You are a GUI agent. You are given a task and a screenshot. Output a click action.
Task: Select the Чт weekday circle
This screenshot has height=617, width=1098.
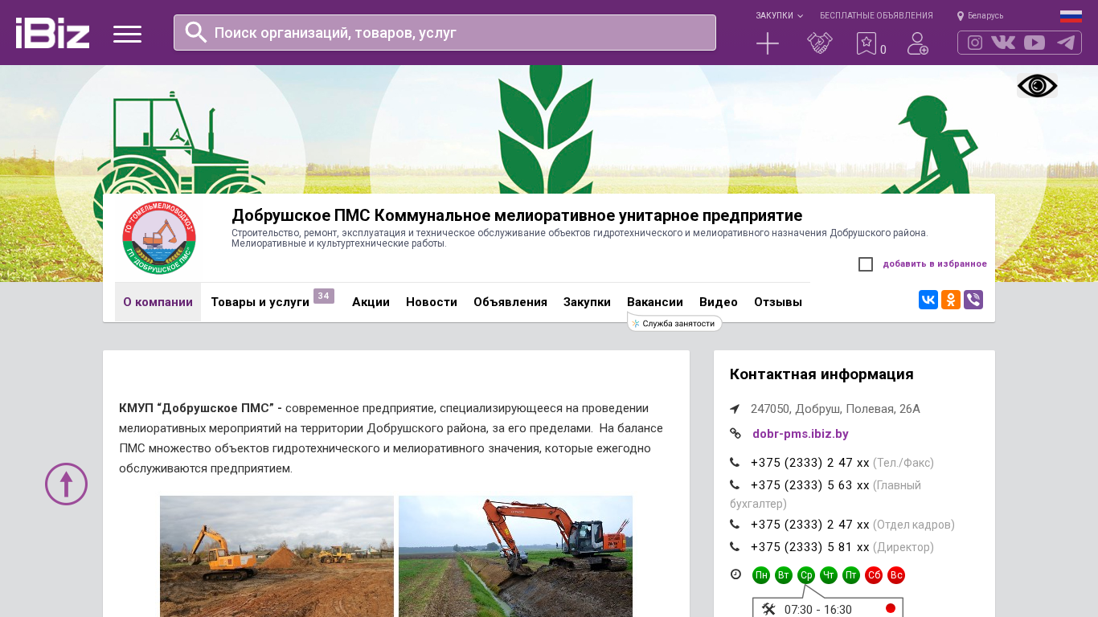(829, 575)
